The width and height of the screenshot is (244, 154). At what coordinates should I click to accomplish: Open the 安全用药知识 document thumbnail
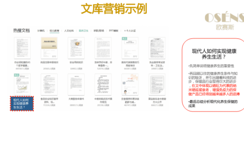76,48
